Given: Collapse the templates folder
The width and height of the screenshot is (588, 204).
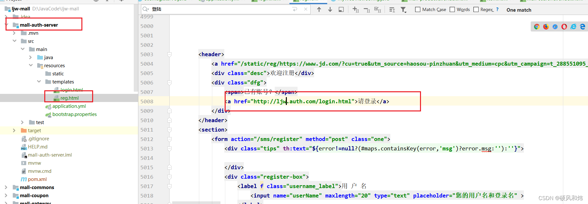Looking at the screenshot, I should tap(39, 82).
